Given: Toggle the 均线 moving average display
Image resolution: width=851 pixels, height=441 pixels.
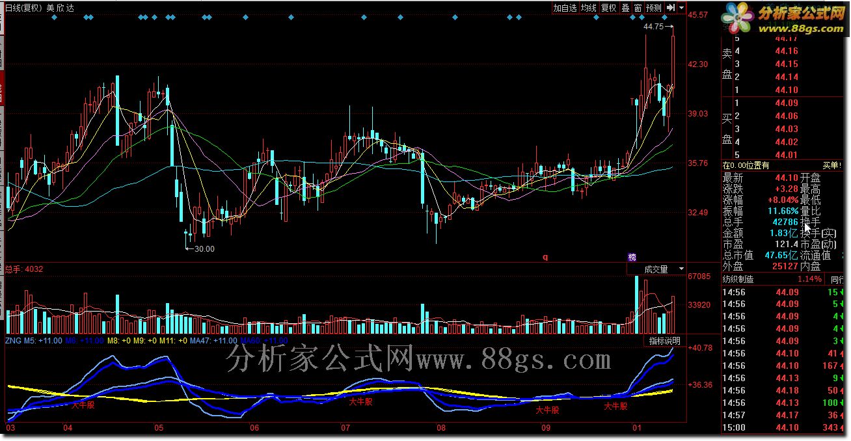Looking at the screenshot, I should [x=589, y=8].
